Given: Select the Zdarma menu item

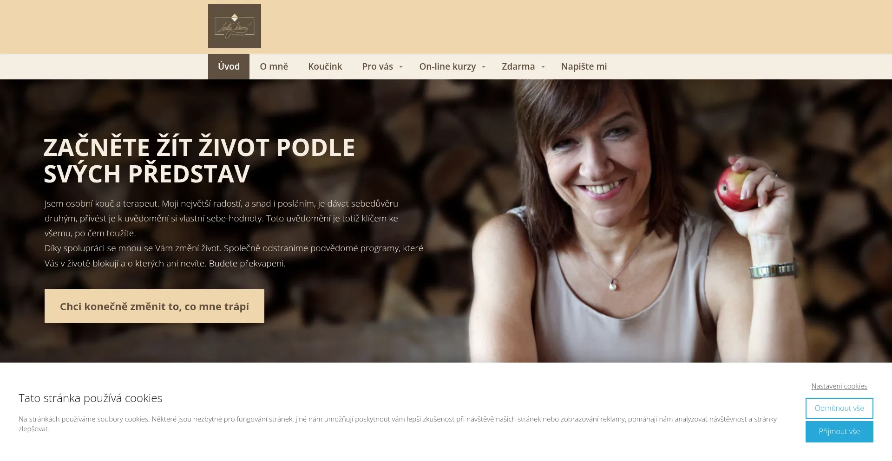Looking at the screenshot, I should tap(518, 66).
